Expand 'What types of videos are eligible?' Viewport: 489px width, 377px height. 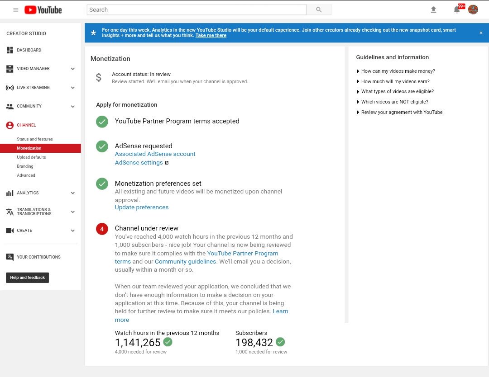(x=395, y=91)
